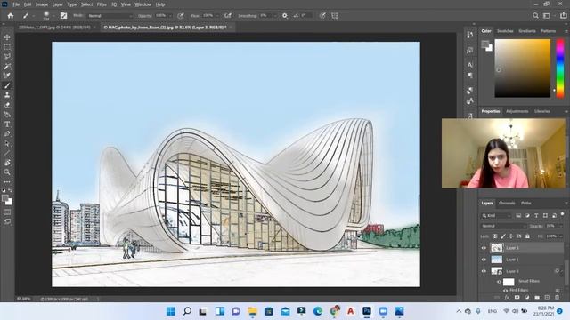Toggle Find Edges filter visibility eye
The image size is (570, 320).
(505, 291)
